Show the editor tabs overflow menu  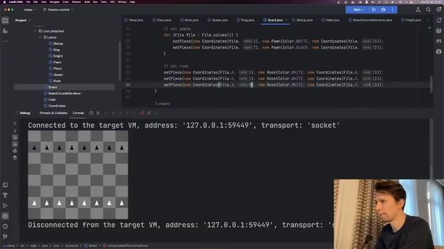coord(428,20)
